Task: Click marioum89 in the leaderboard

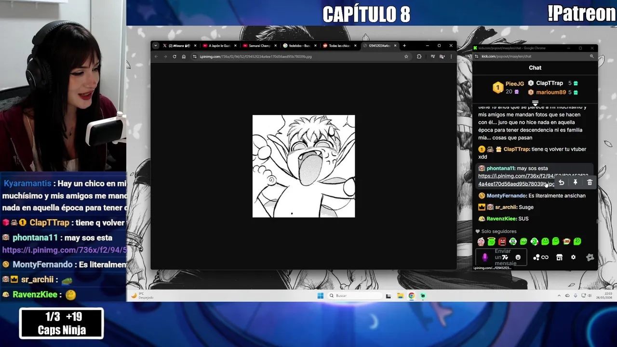Action: click(551, 92)
